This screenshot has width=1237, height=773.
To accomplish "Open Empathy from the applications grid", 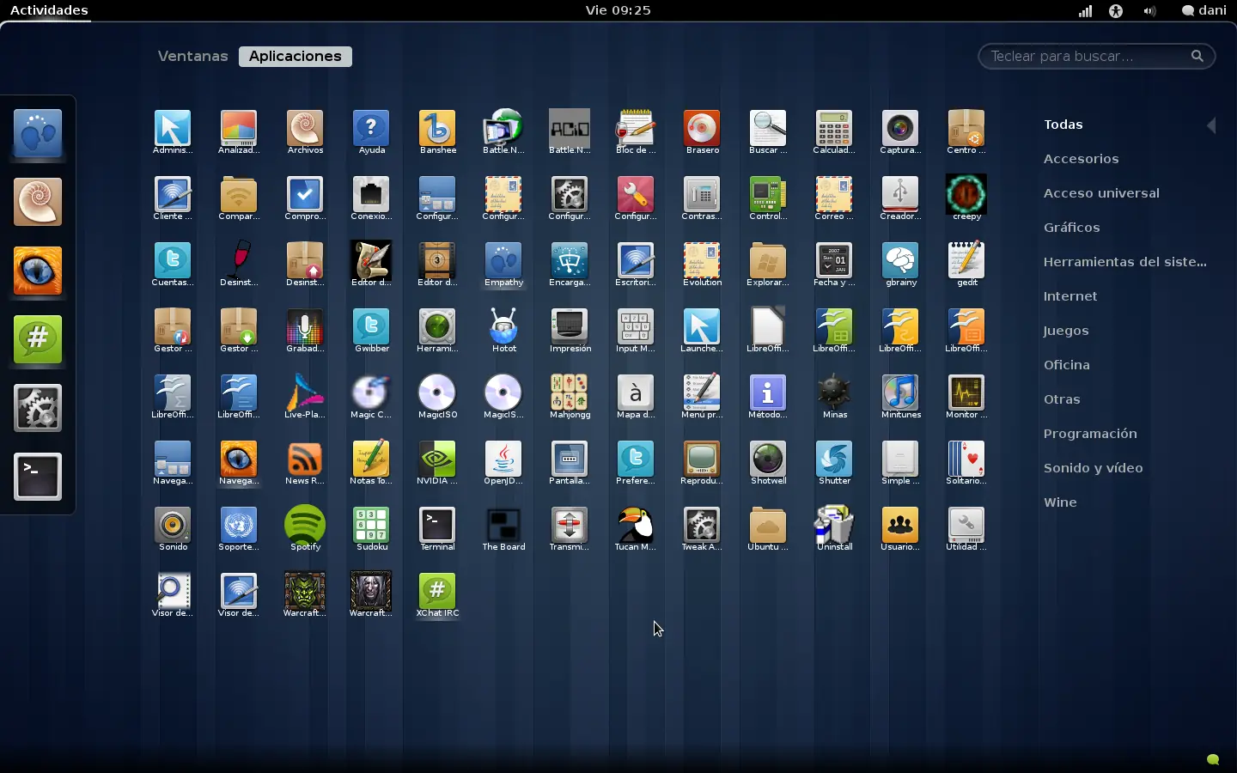I will coord(503,265).
